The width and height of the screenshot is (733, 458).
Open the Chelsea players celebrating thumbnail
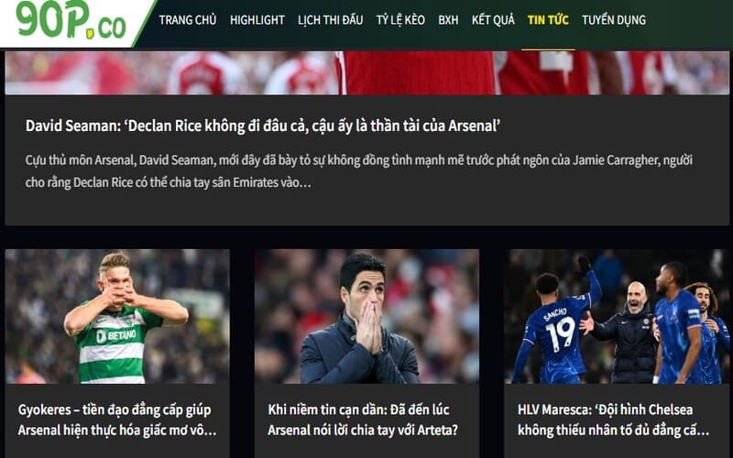616,316
